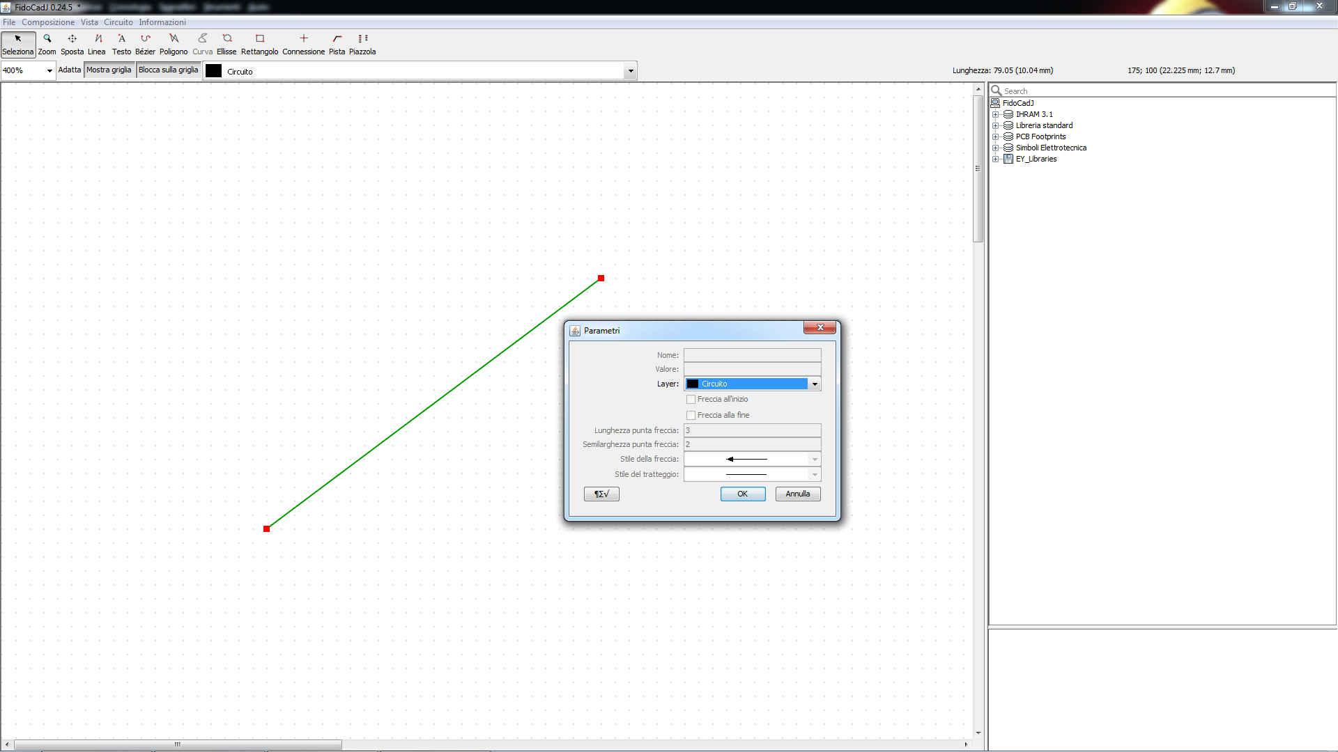Open the Circuito menu
Screen dimensions: 1338x752
pyautogui.click(x=118, y=22)
